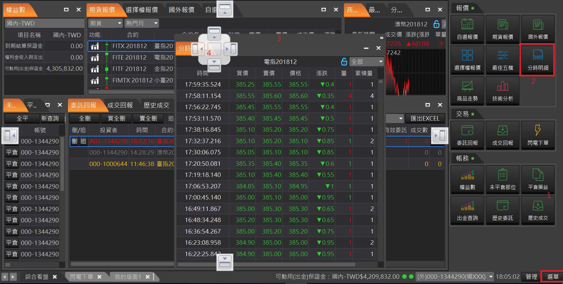This screenshot has height=284, width=563.
Task: Expand the 熱門月 month dropdown
Action: [142, 23]
